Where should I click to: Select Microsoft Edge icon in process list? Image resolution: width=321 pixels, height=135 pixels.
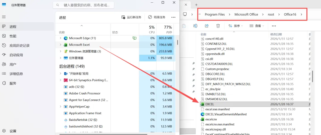66,38
